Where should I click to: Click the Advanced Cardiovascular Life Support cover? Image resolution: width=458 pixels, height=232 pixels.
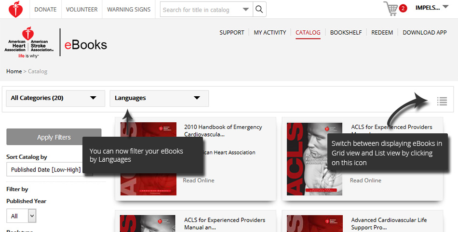tap(315, 223)
